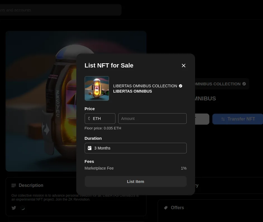Viewport: 263px width, 222px height.
Task: Click the verified badge beside collection name in dialog
Action: 181,86
